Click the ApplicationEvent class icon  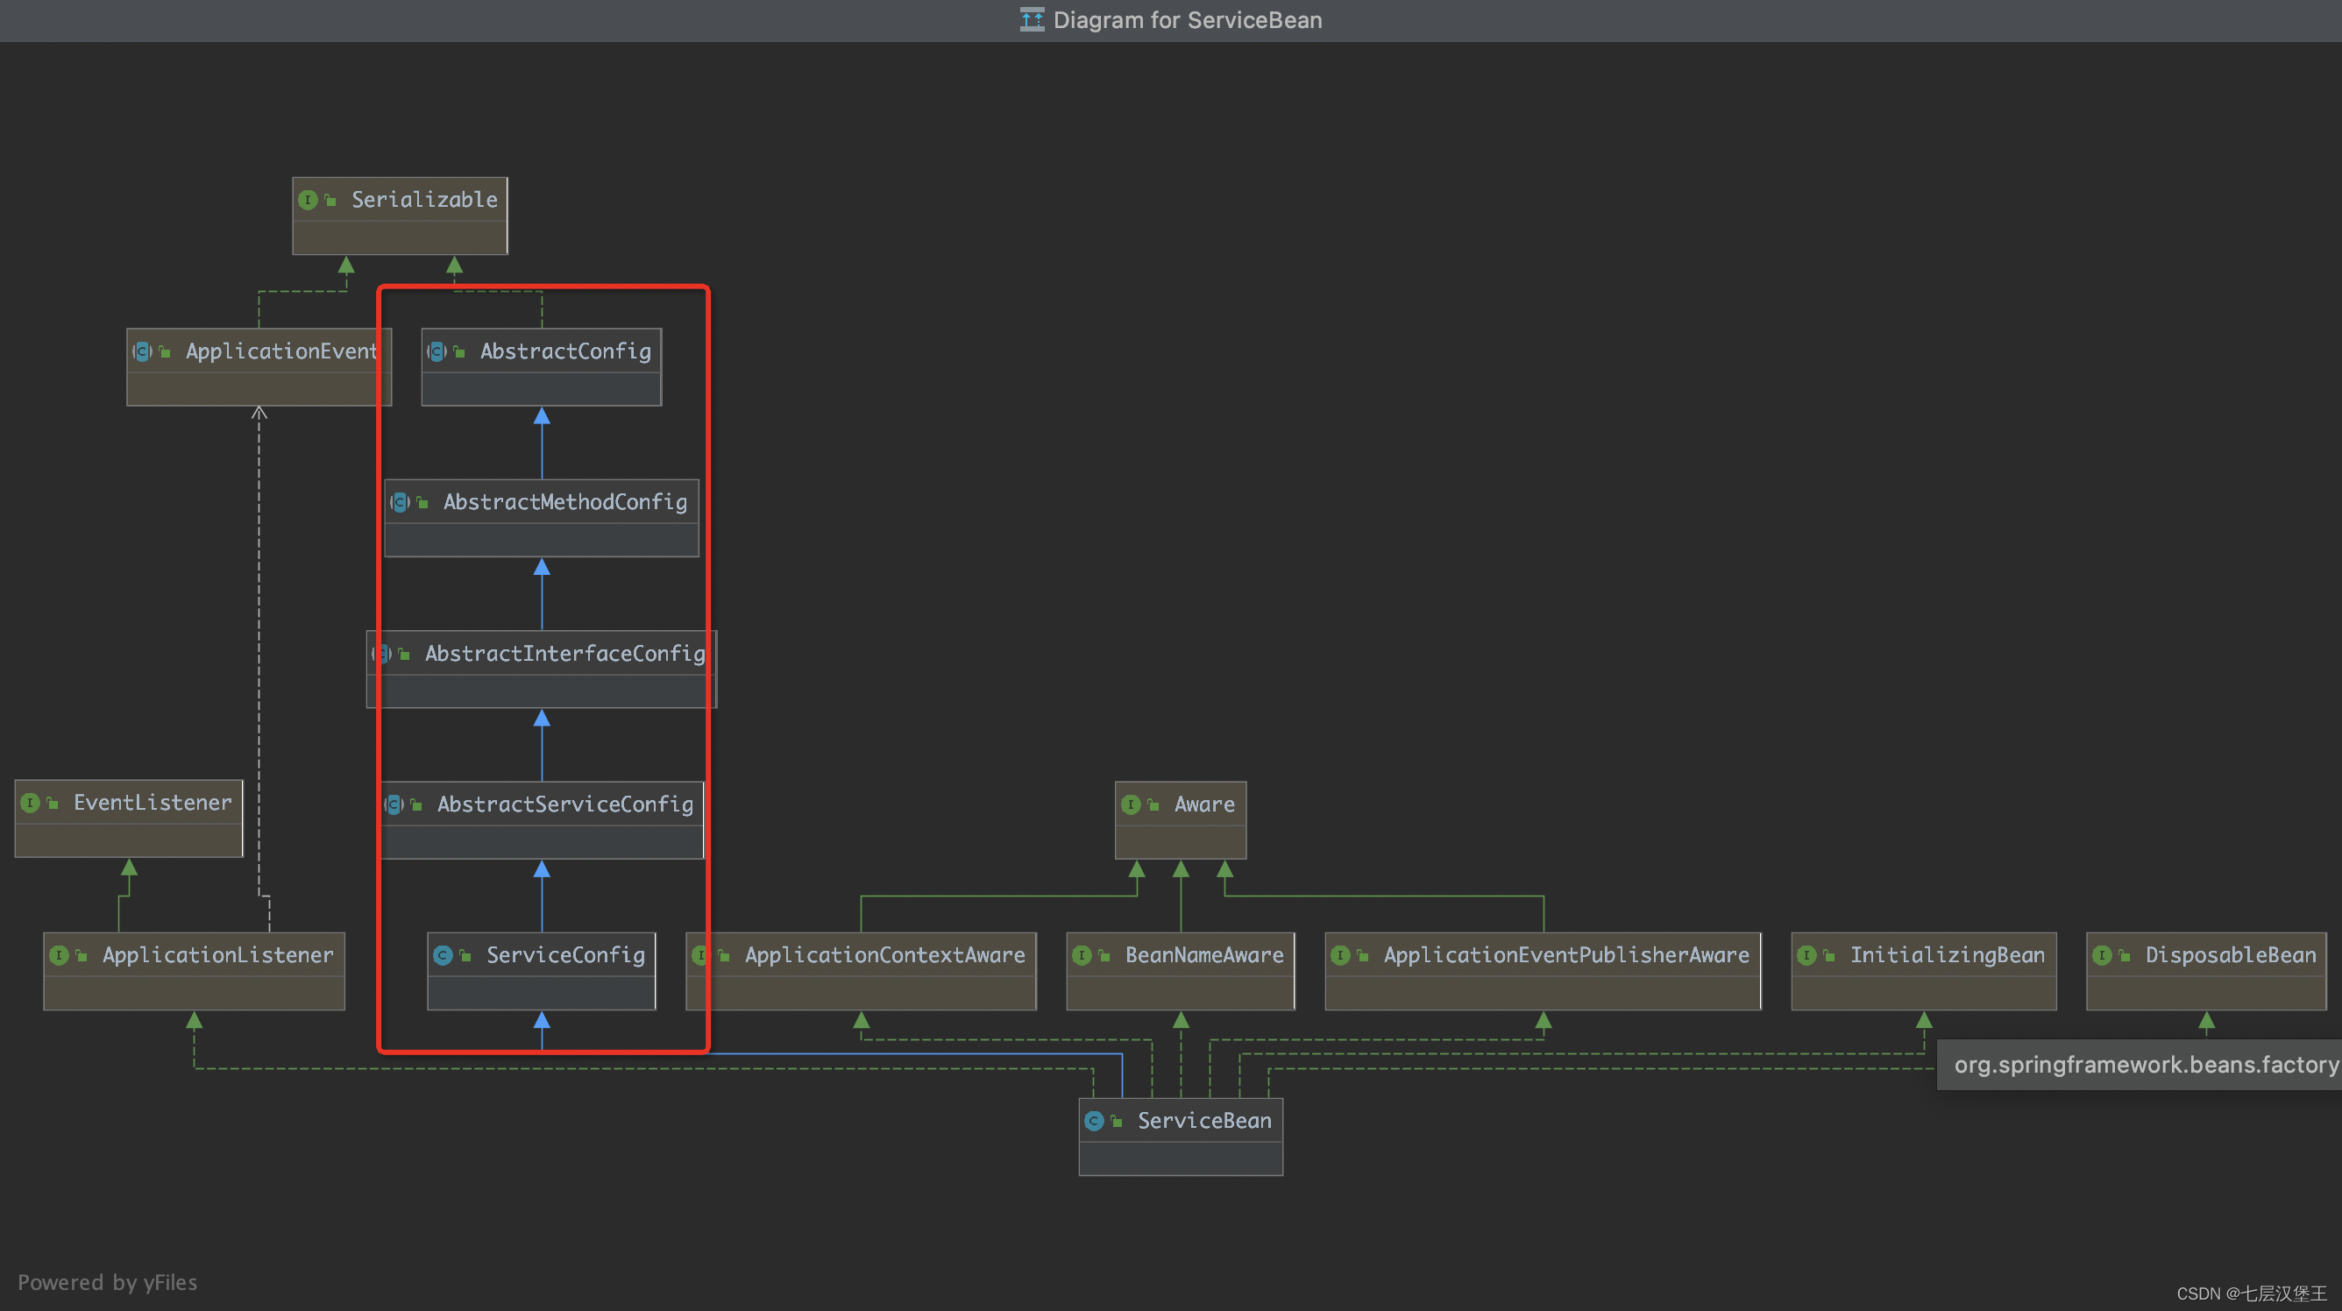[143, 351]
